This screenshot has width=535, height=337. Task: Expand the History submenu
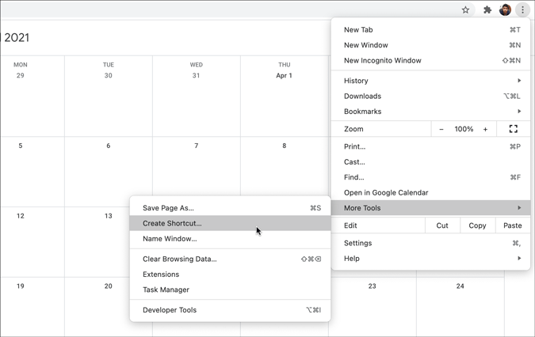click(430, 81)
